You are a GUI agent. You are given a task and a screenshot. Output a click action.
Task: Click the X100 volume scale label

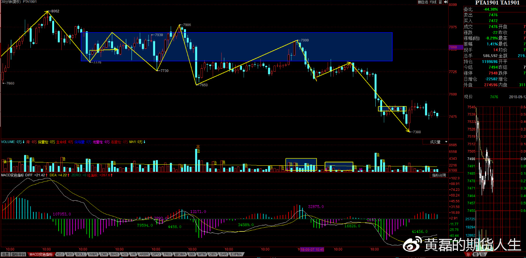tap(453, 170)
